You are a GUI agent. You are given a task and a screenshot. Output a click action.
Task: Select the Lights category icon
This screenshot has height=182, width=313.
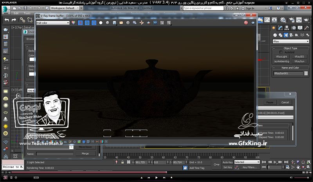pos(286,35)
